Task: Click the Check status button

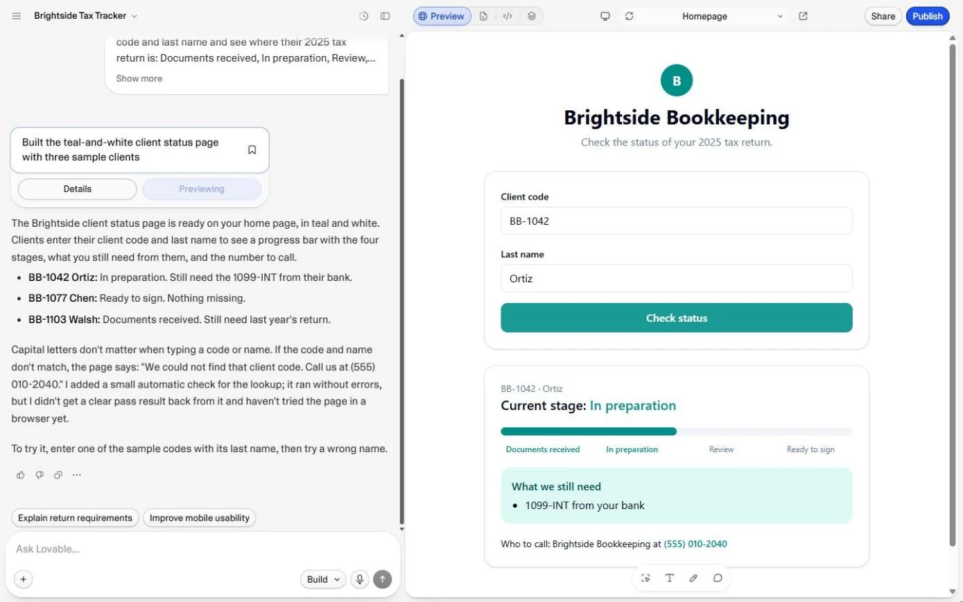Action: [677, 318]
